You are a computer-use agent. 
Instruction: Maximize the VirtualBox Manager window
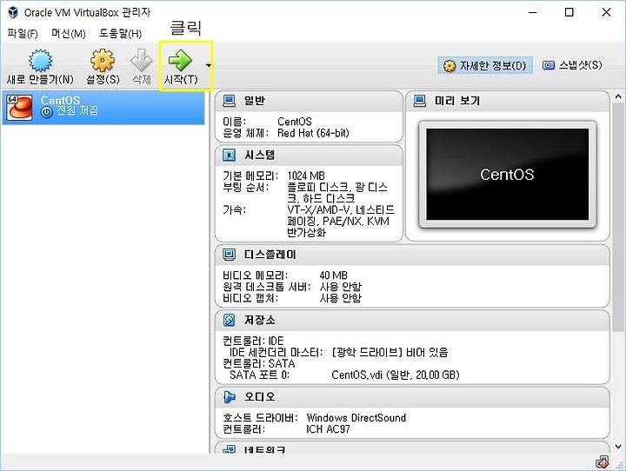[x=569, y=12]
